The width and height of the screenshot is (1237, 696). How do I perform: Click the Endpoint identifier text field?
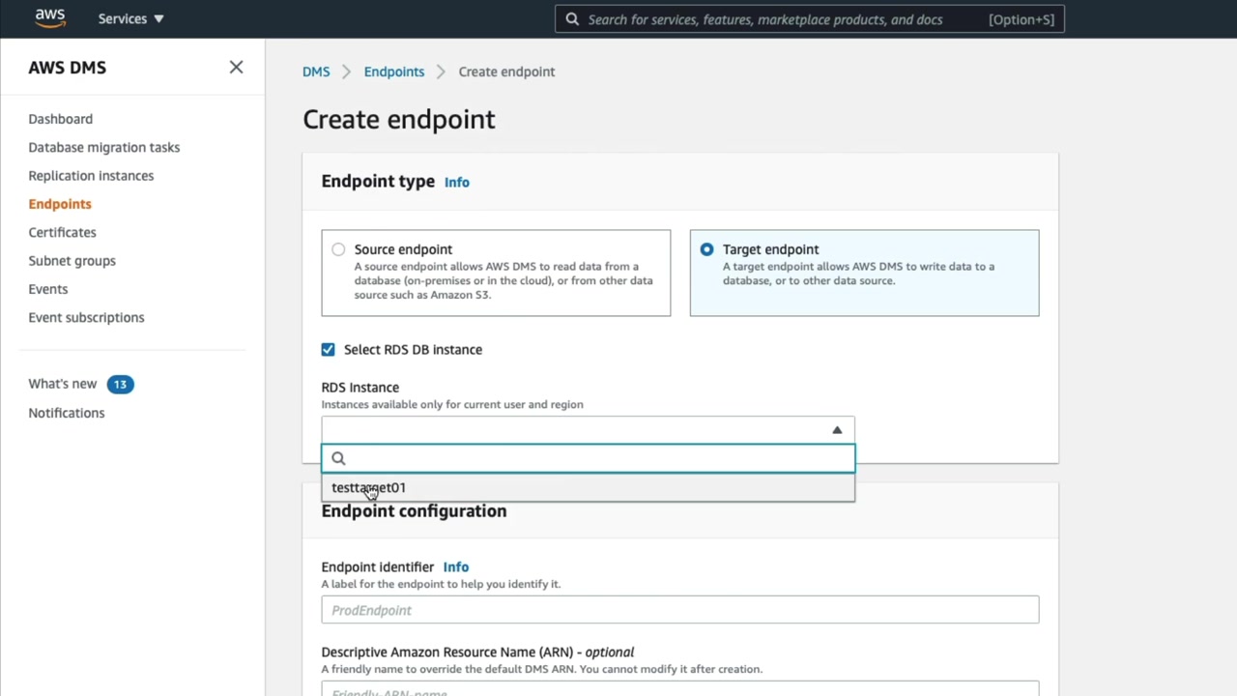(679, 610)
